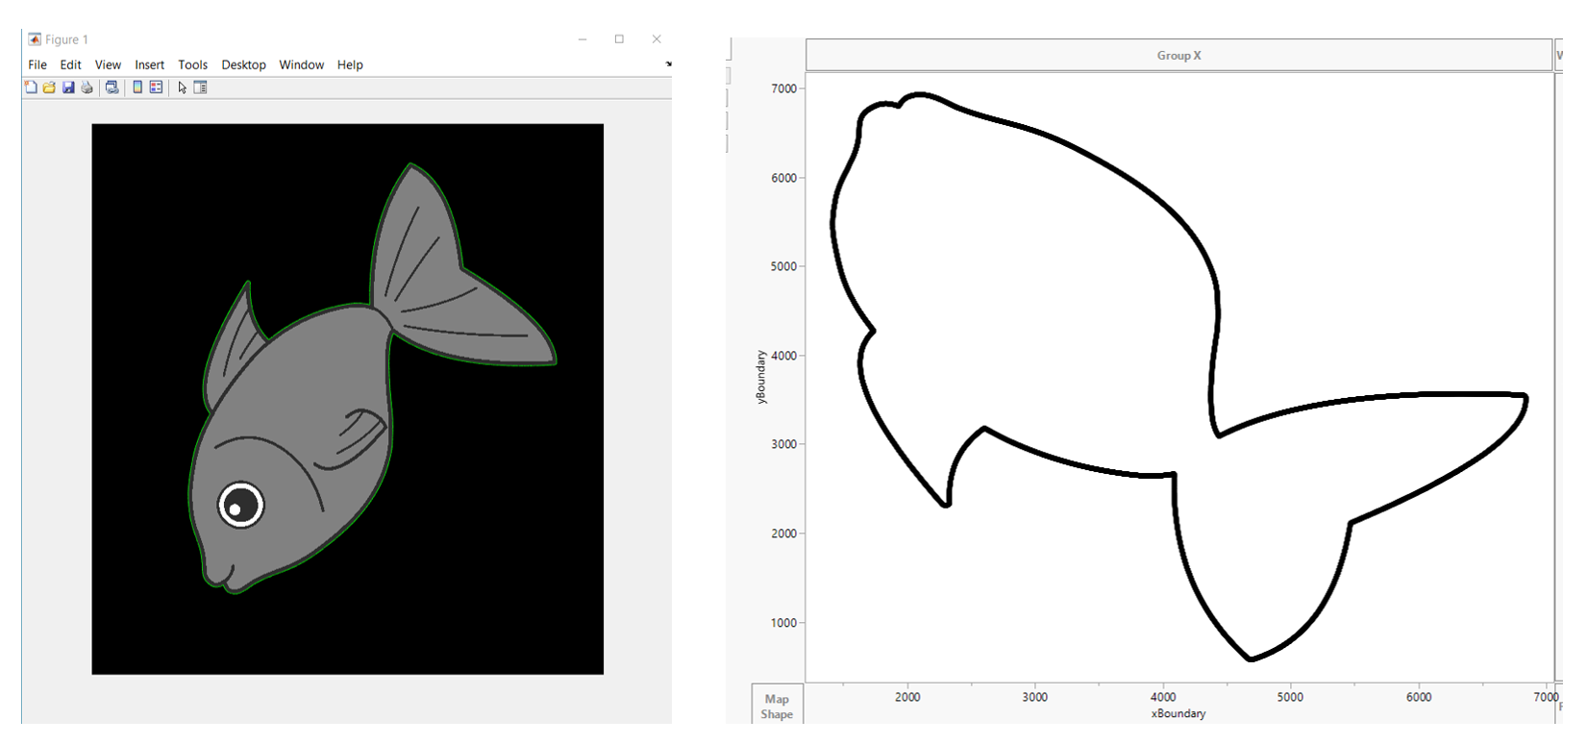Click the 5000 tick label on the x axis
The height and width of the screenshot is (745, 1587).
point(1290,697)
